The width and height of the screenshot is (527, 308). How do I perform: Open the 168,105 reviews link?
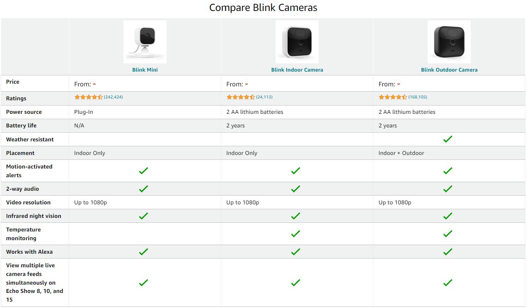coord(418,97)
